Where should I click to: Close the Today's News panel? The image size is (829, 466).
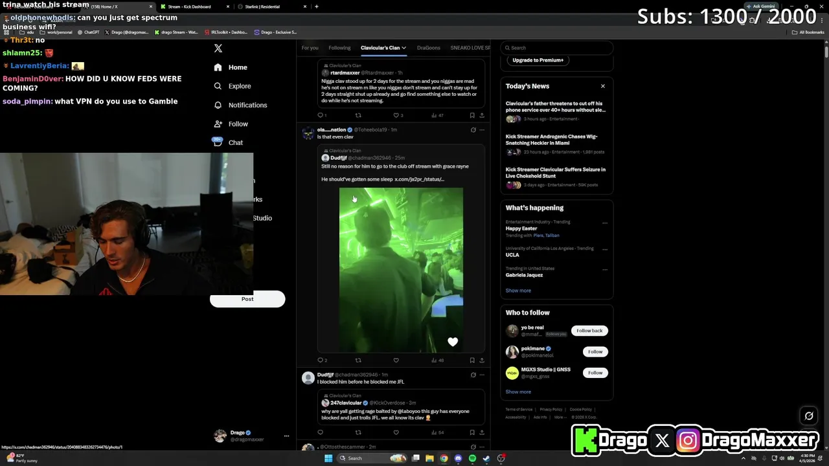point(602,86)
